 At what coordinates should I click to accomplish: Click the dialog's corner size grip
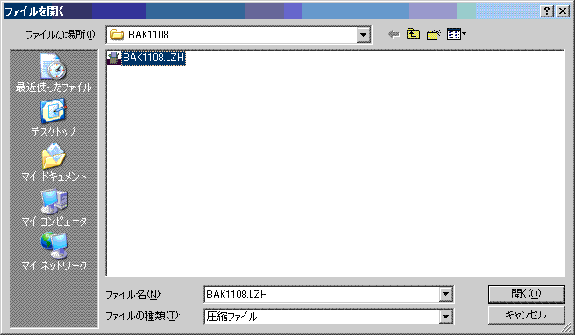(567, 326)
